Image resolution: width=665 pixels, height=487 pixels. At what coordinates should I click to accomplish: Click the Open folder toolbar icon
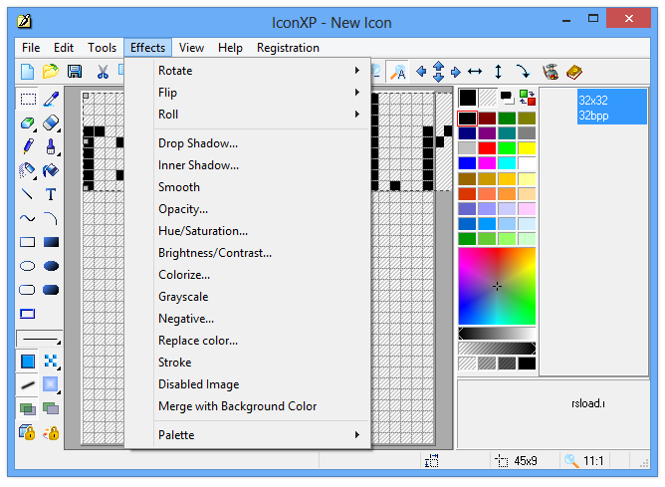51,72
